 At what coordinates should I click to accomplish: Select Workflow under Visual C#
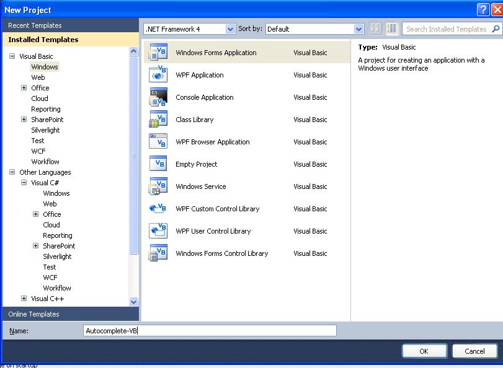pos(57,288)
